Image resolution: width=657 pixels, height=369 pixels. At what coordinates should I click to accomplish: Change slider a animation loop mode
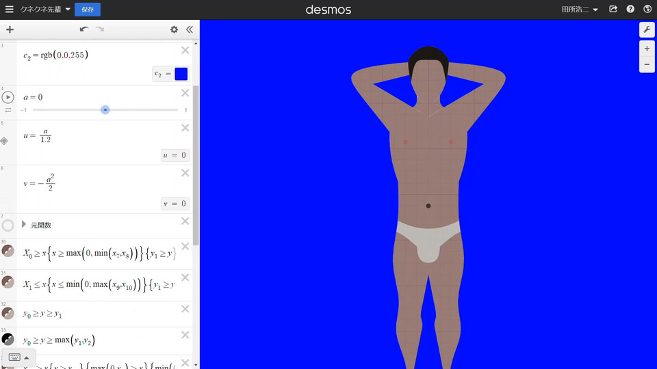(x=8, y=110)
